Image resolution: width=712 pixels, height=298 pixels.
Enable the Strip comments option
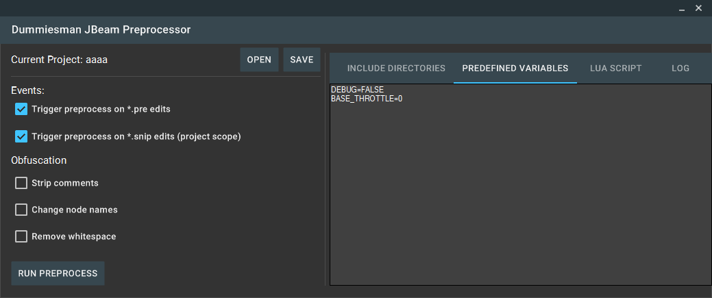[21, 183]
